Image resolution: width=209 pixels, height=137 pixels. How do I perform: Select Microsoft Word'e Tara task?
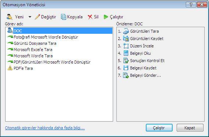click(33, 56)
